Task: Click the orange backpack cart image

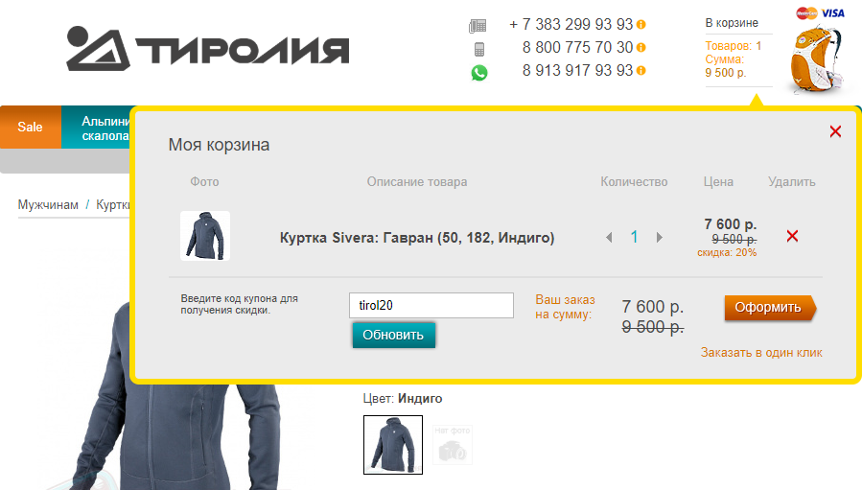Action: pyautogui.click(x=816, y=58)
